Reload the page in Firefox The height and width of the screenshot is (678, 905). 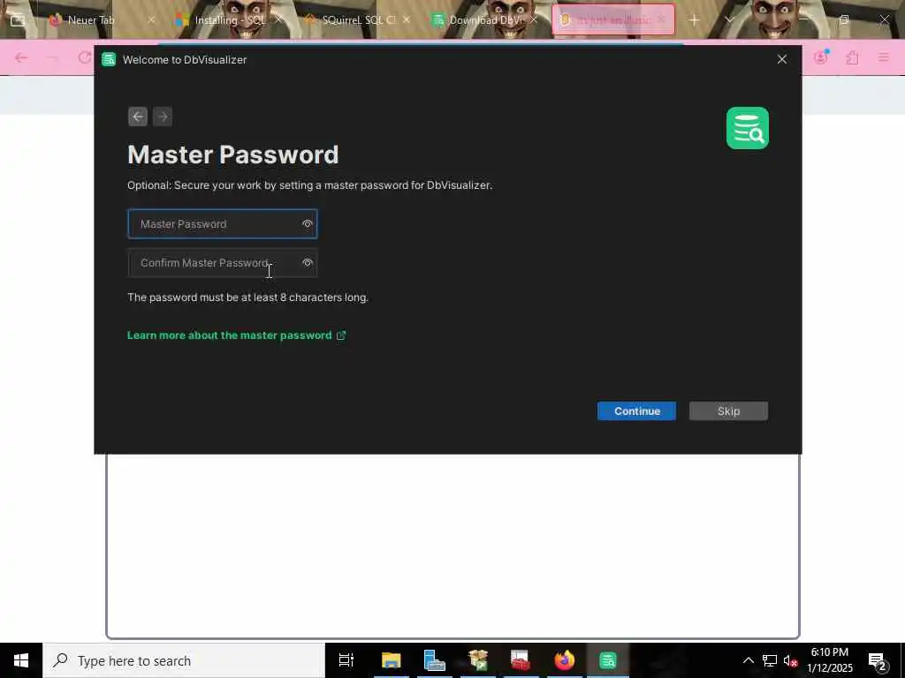[85, 57]
